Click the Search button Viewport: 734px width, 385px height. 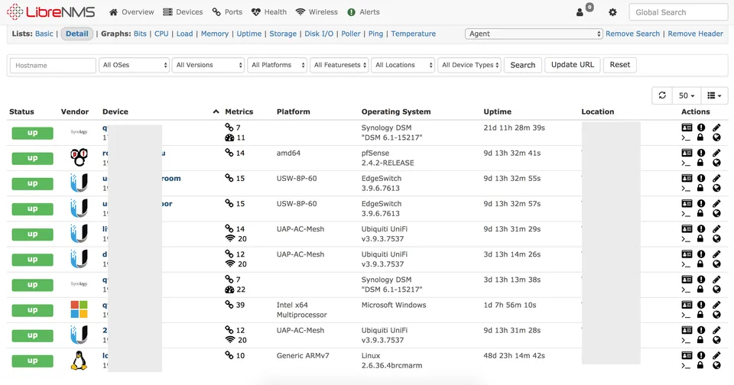tap(522, 65)
